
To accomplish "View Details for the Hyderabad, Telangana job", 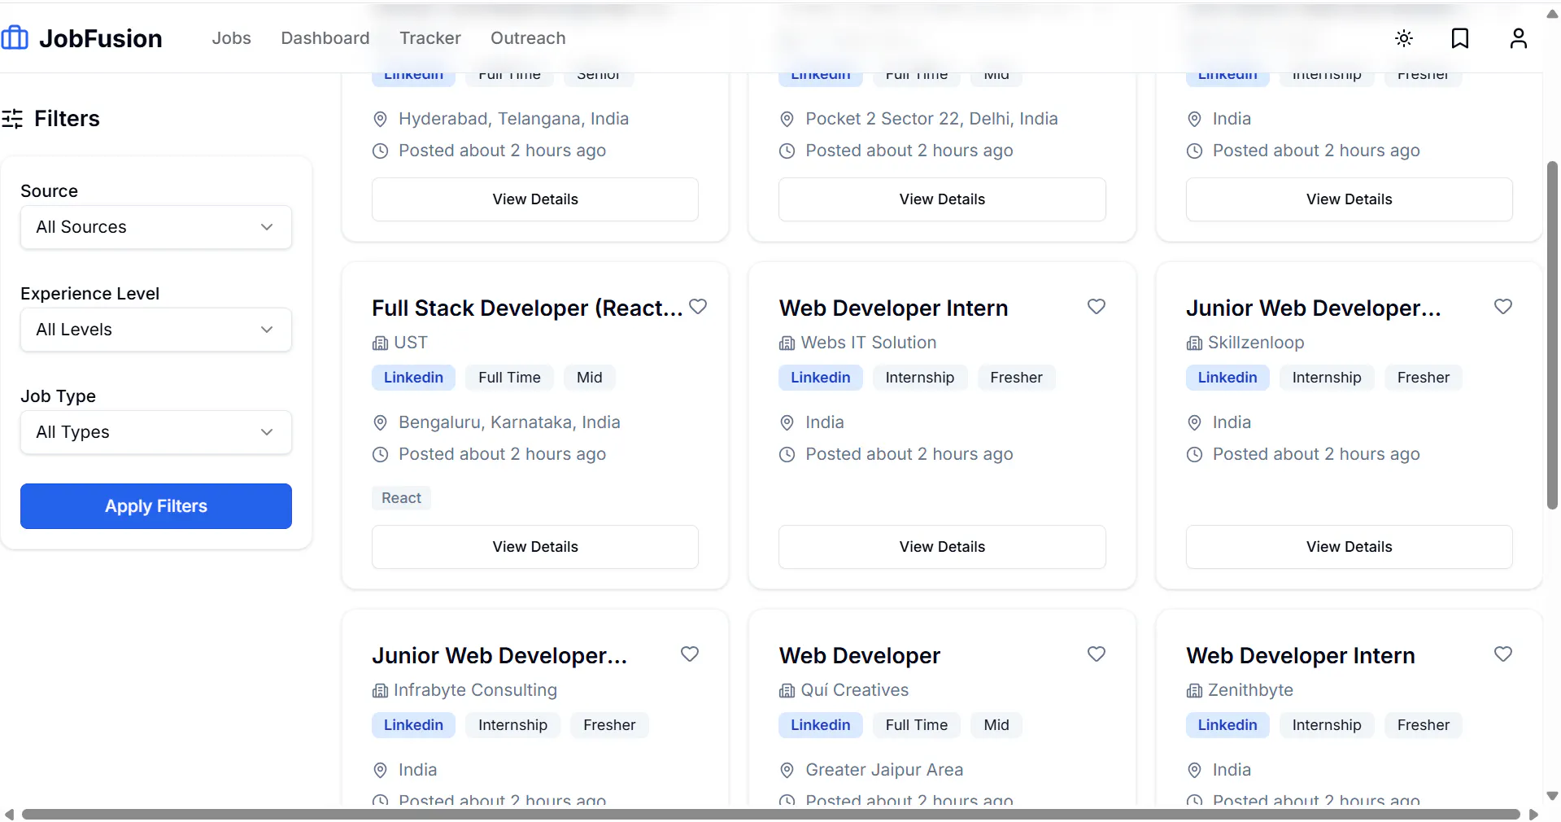I will (535, 199).
